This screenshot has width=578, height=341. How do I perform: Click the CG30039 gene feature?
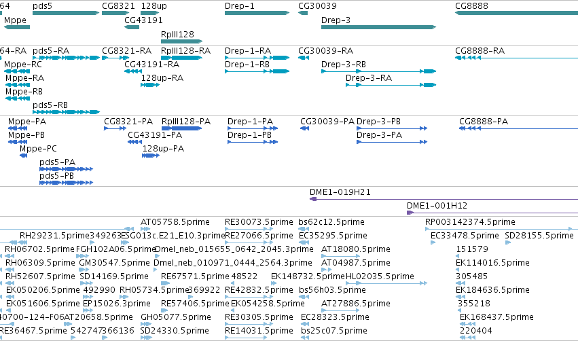pyautogui.click(x=303, y=13)
